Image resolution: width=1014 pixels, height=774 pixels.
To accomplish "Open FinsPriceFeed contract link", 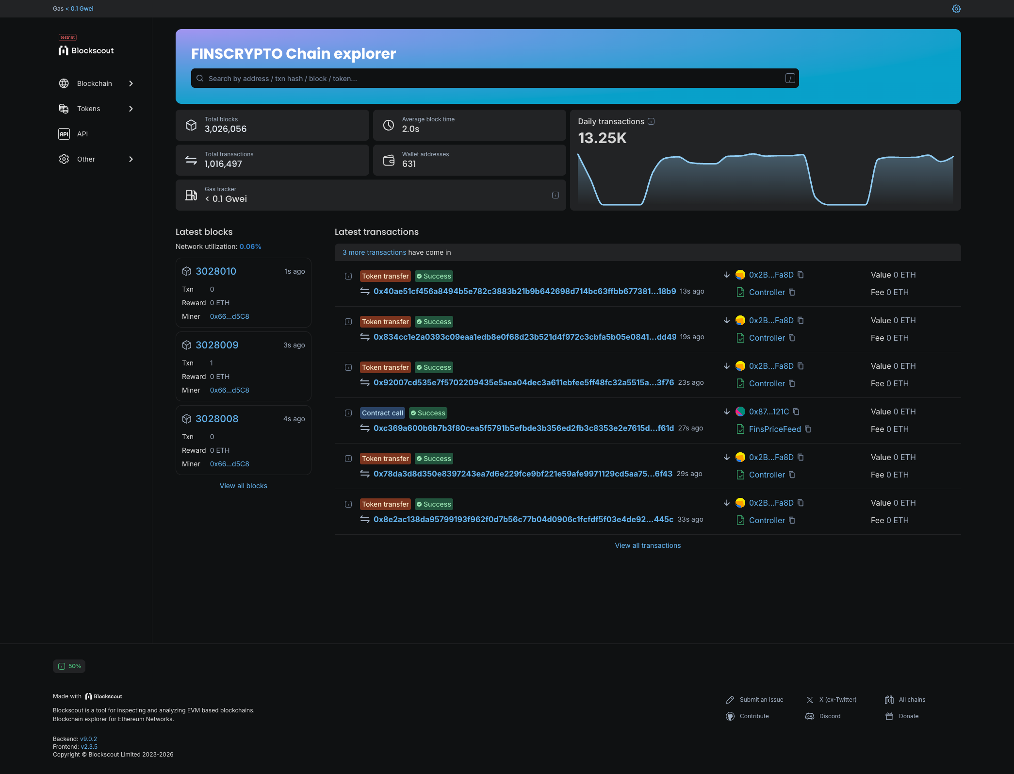I will point(775,429).
